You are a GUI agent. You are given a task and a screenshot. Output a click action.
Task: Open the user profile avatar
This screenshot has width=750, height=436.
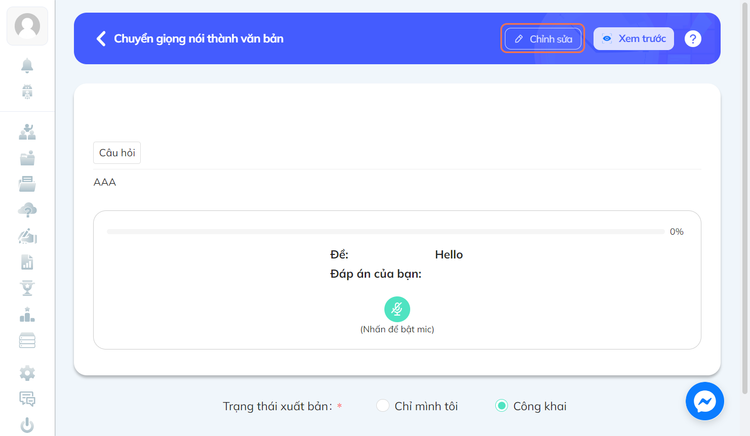pyautogui.click(x=27, y=26)
